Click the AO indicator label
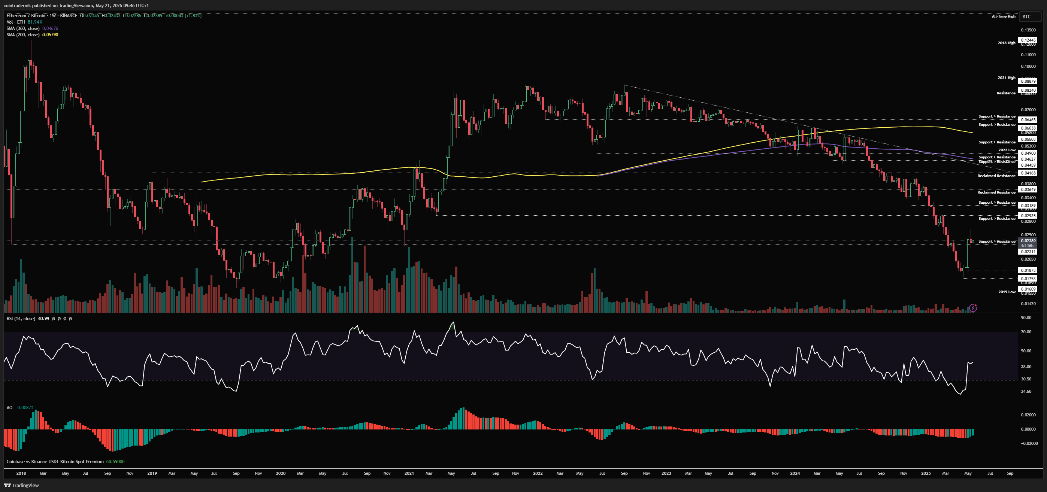1047x492 pixels. tap(9, 407)
